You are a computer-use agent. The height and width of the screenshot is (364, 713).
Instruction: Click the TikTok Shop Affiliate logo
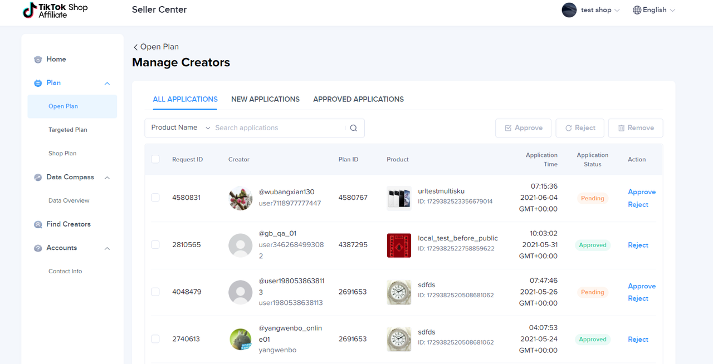(x=55, y=10)
